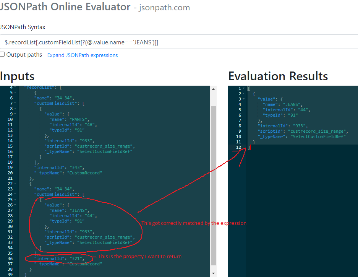Collapse fold arrow on Inputs line 24
Image resolution: width=358 pixels, height=278 pixels.
[x=15, y=194]
